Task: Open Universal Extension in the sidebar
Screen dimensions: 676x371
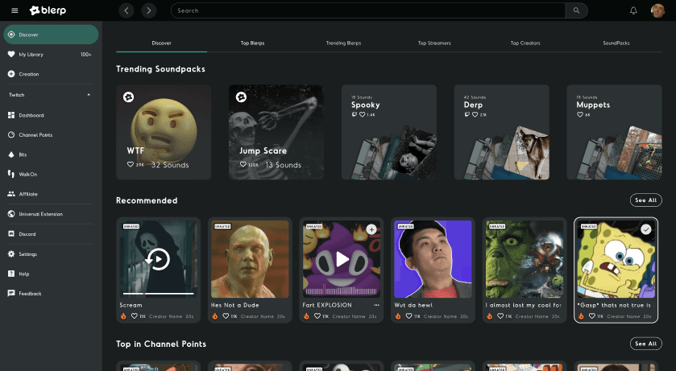Action: [x=51, y=214]
